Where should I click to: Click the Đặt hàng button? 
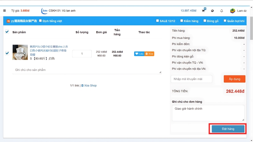coord(228,129)
